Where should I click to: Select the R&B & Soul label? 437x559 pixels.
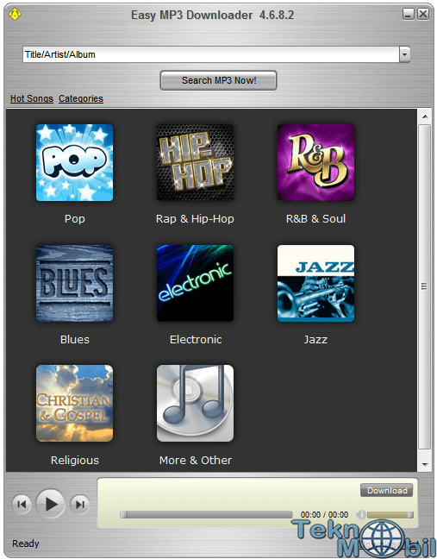[x=316, y=218]
